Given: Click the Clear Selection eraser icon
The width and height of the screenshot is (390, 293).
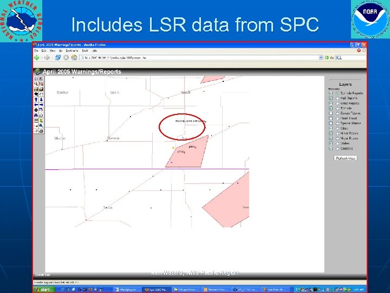Looking at the screenshot, I should [36, 131].
